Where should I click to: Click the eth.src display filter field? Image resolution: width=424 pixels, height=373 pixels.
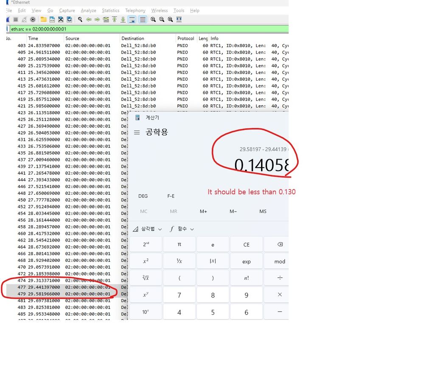pyautogui.click(x=149, y=29)
